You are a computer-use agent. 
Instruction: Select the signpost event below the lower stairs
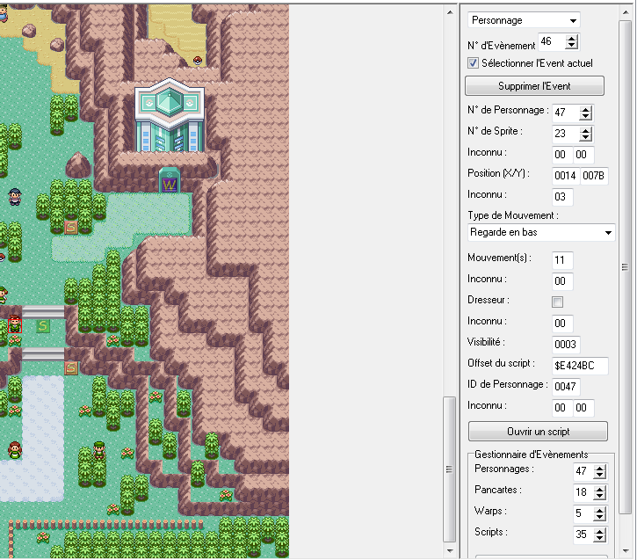tap(71, 368)
